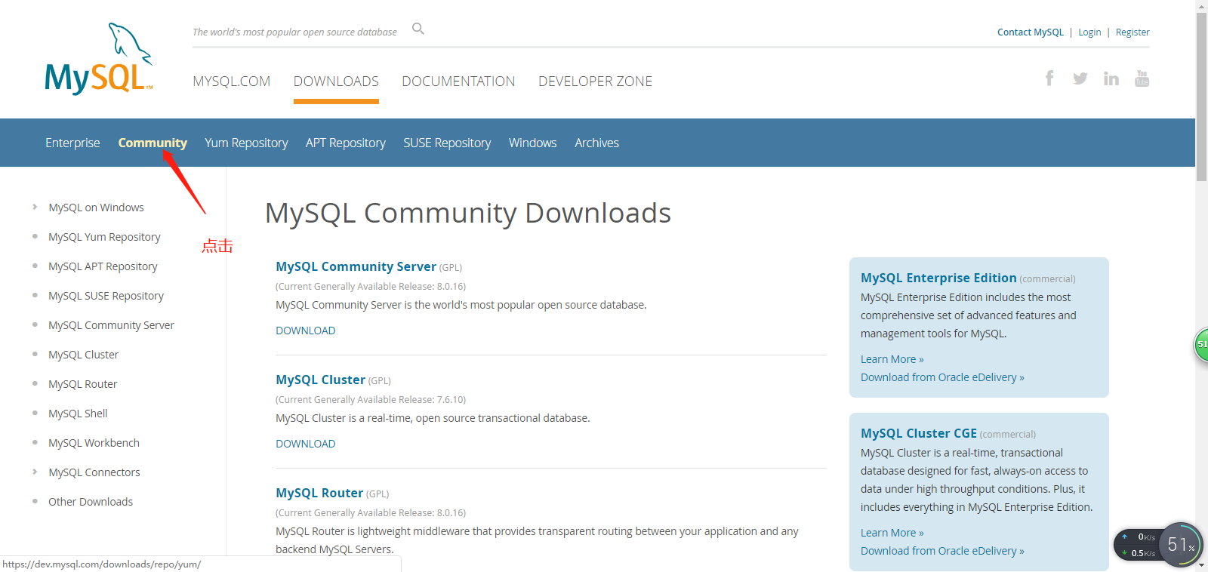Open the Archives tab
Image resolution: width=1208 pixels, height=572 pixels.
(596, 143)
